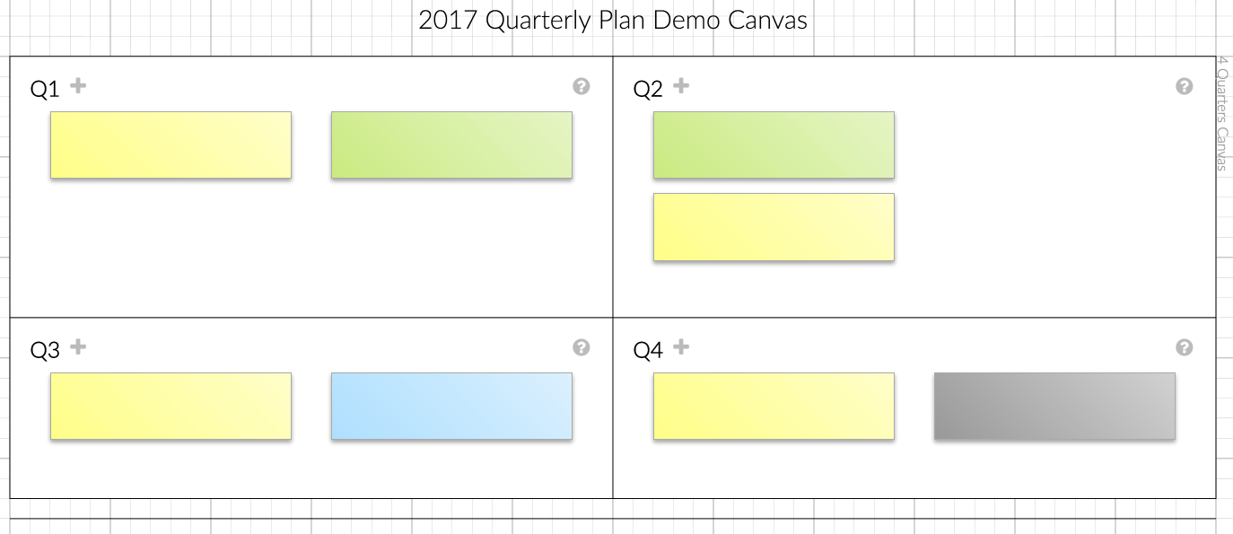
Task: Click the 2017 Quarterly Plan Demo Canvas title
Action: pyautogui.click(x=613, y=21)
